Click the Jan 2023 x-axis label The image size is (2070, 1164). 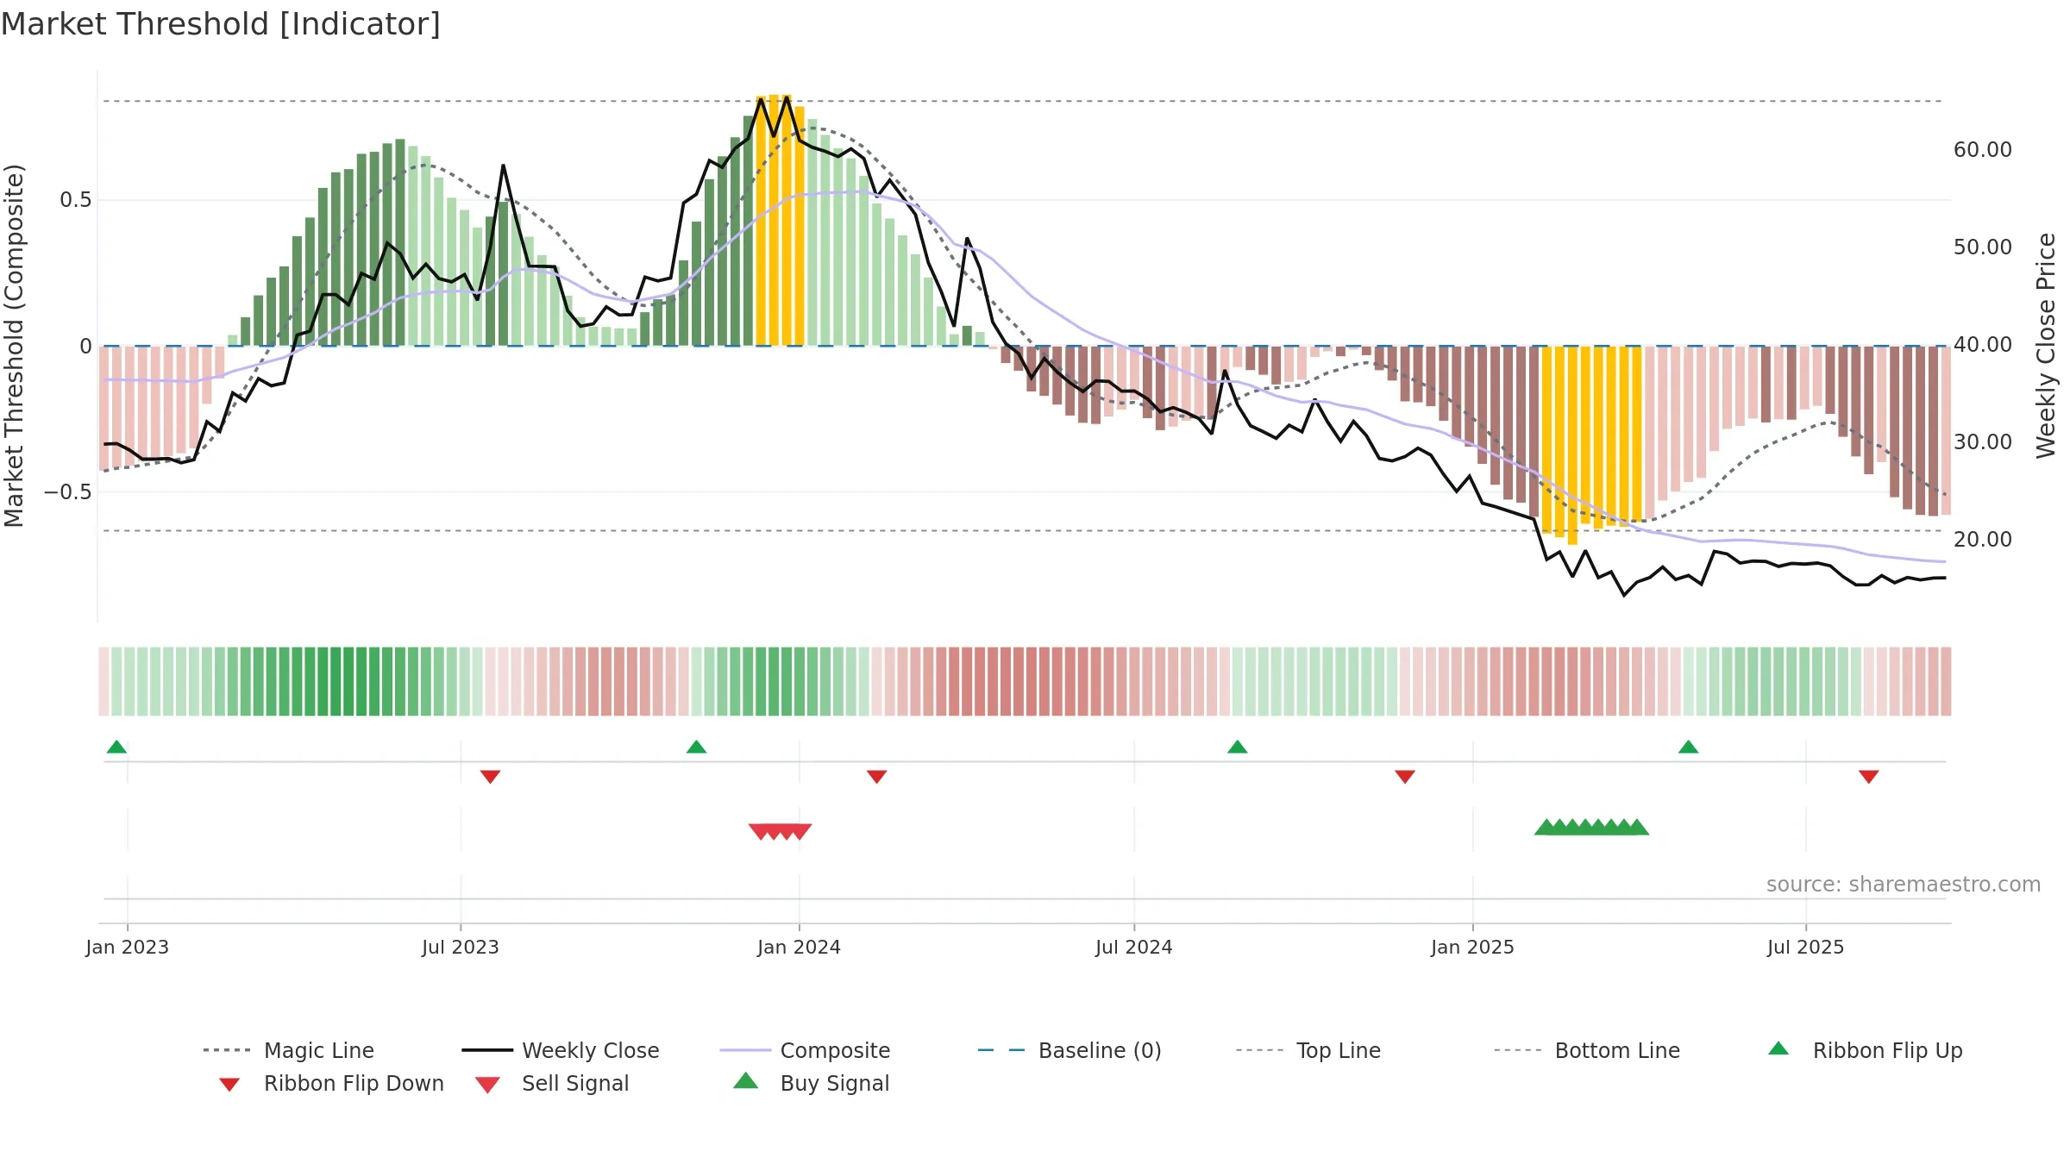point(128,947)
